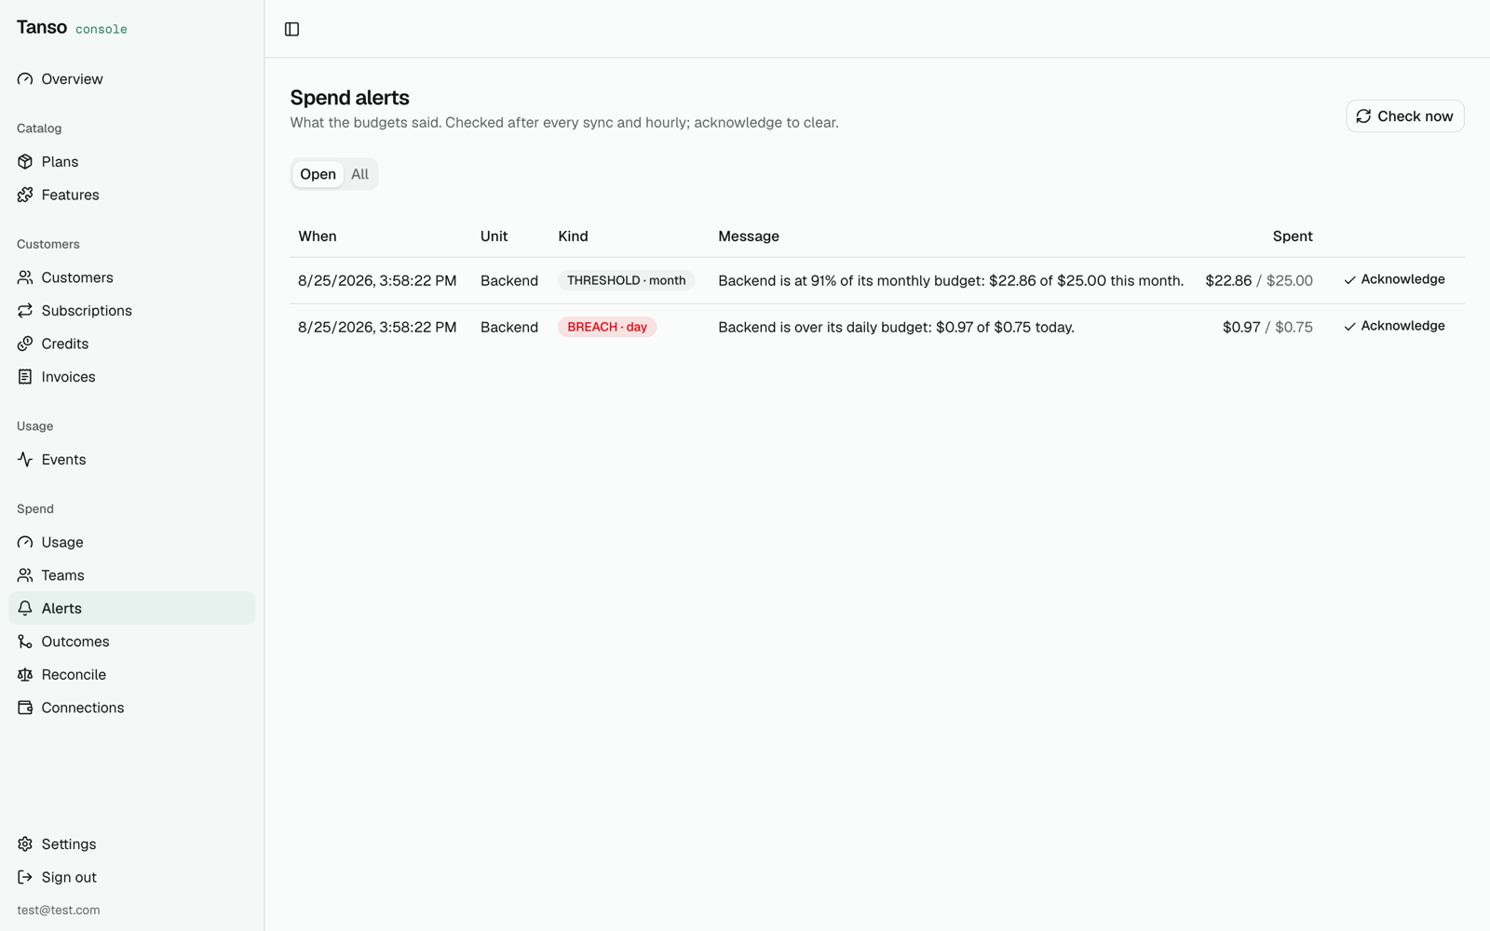Click the Teams people icon

tap(25, 575)
